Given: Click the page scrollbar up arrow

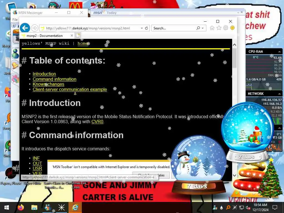Looking at the screenshot, I should pos(234,45).
